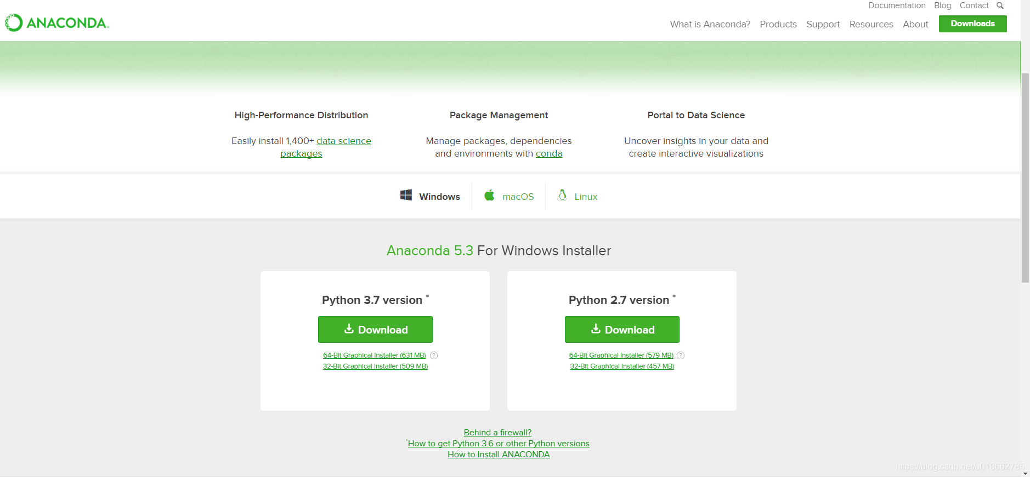
Task: Click the page vertical scrollbar thumb
Action: tap(1025, 177)
